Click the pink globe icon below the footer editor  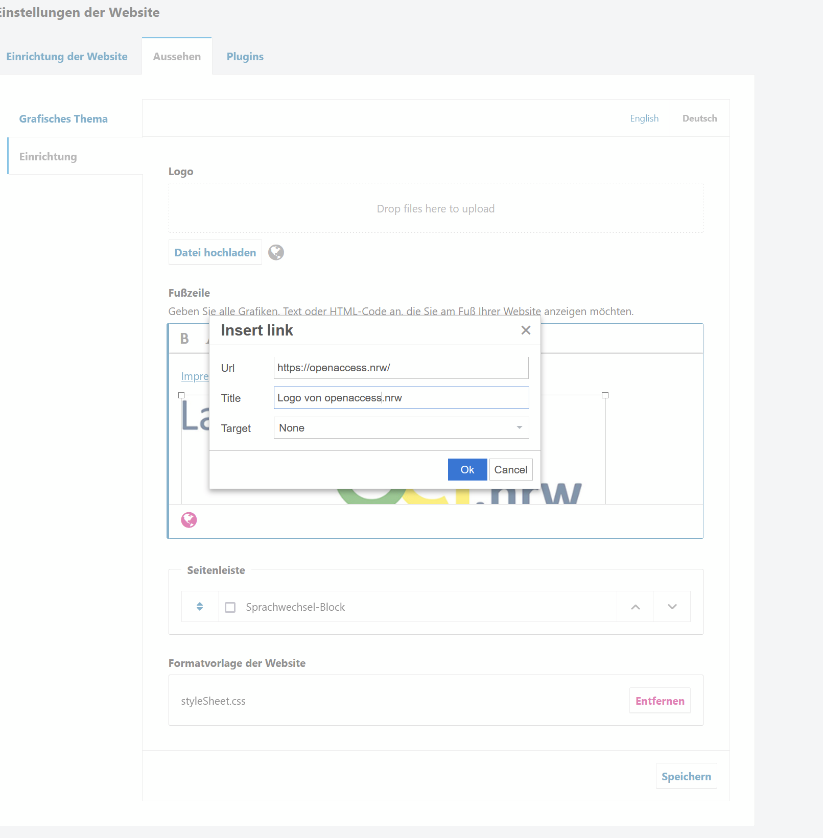[x=189, y=520]
